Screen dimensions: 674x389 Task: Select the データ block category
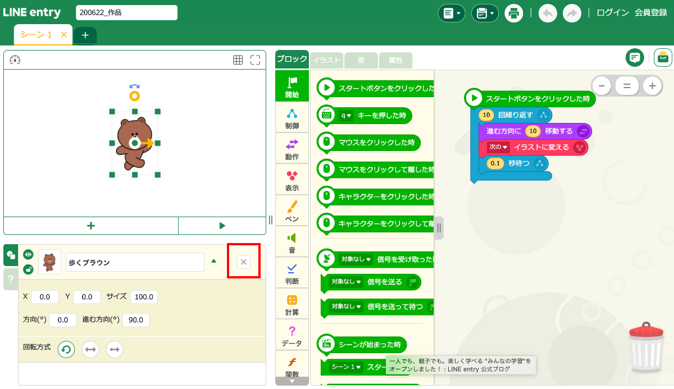tap(292, 335)
